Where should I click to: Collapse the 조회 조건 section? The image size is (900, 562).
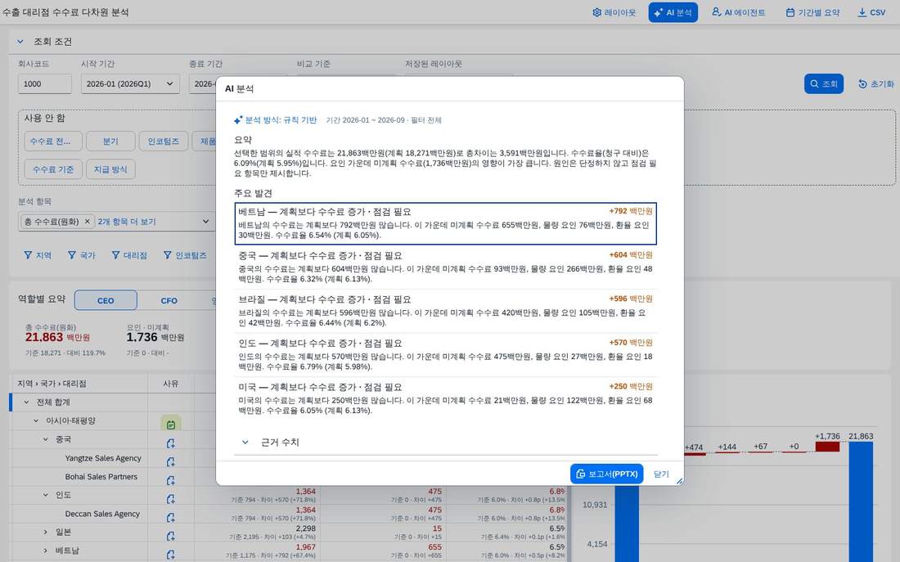(20, 42)
